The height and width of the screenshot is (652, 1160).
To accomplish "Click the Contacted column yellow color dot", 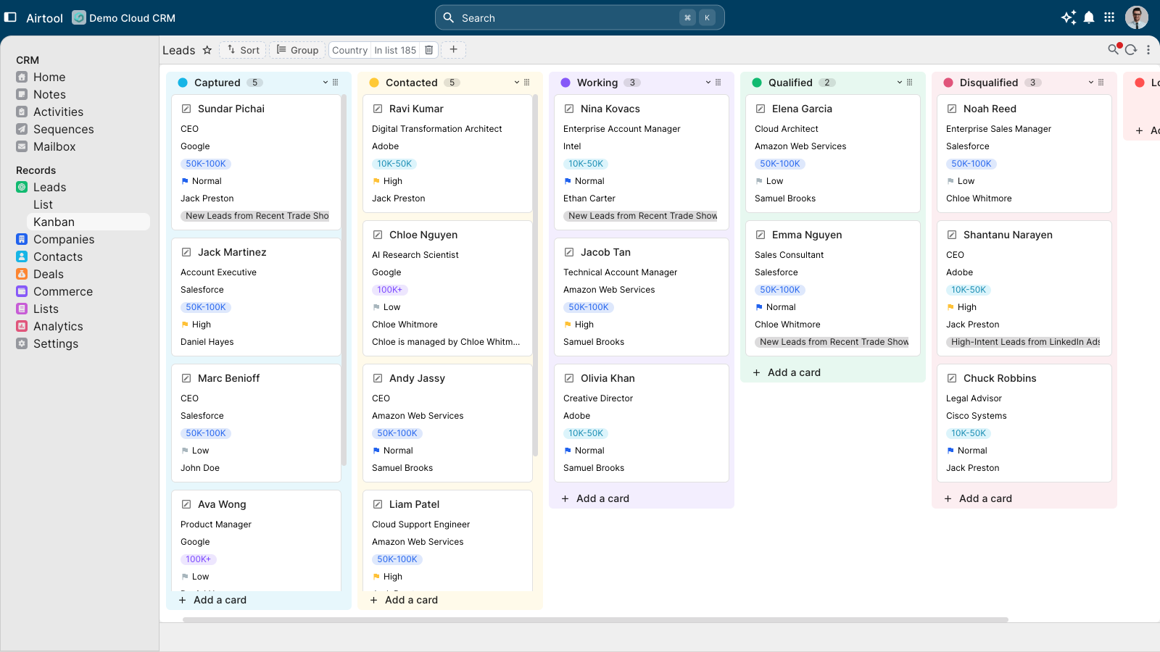I will 374,83.
